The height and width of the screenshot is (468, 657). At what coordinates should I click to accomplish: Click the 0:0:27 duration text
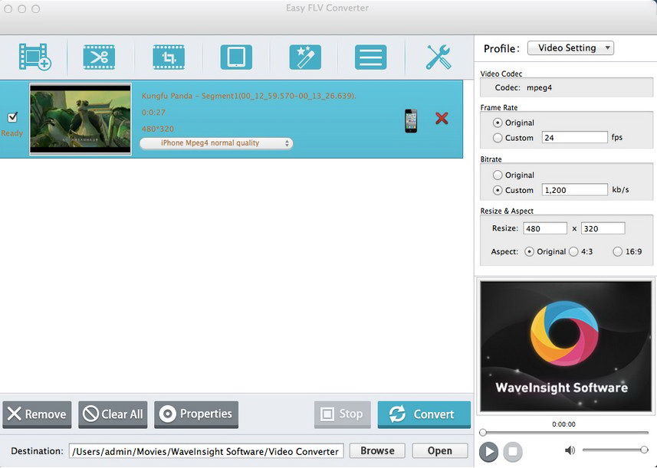coord(153,112)
